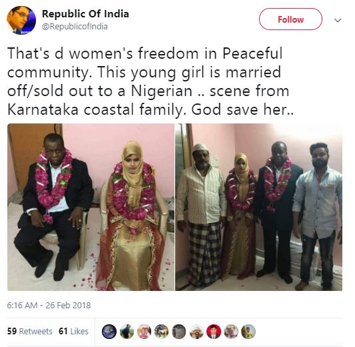Click the Follow button
The height and width of the screenshot is (347, 355).
(290, 19)
